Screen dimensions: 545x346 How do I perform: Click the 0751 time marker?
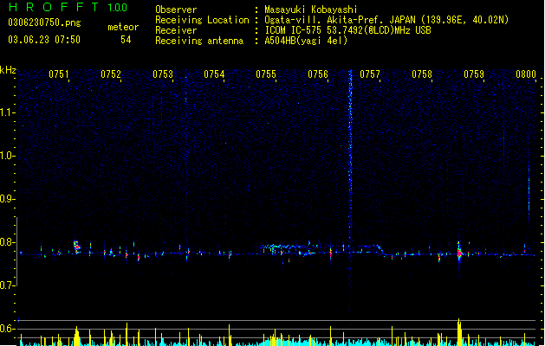click(59, 74)
